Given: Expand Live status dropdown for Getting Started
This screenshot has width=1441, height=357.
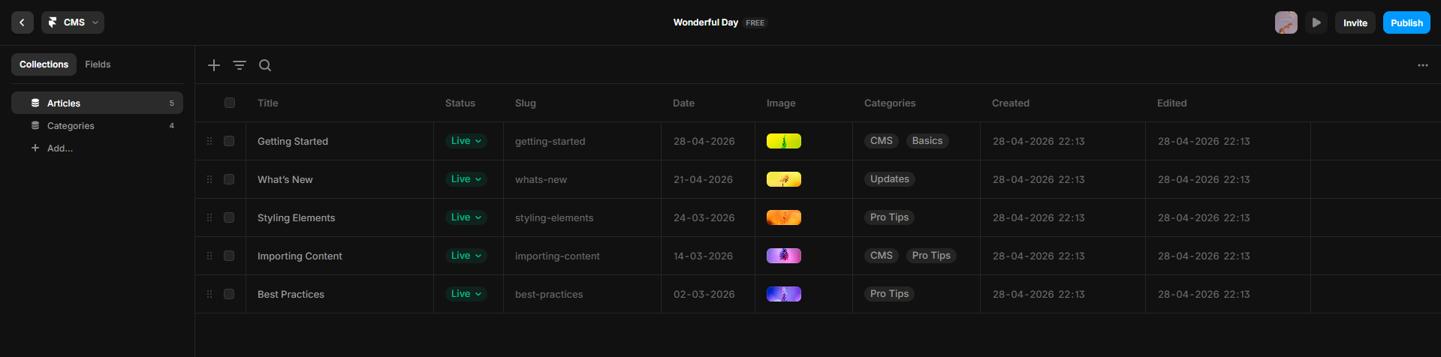Looking at the screenshot, I should [x=466, y=141].
